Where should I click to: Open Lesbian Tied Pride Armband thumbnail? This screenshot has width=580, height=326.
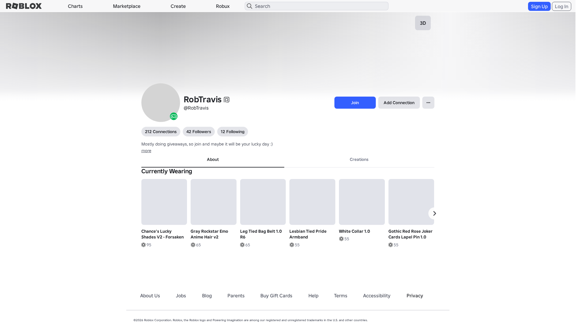coord(312,202)
